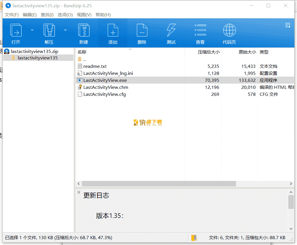Screen dimensions: 297x245
Task: Sort by 类型 column header
Action: (x=264, y=52)
